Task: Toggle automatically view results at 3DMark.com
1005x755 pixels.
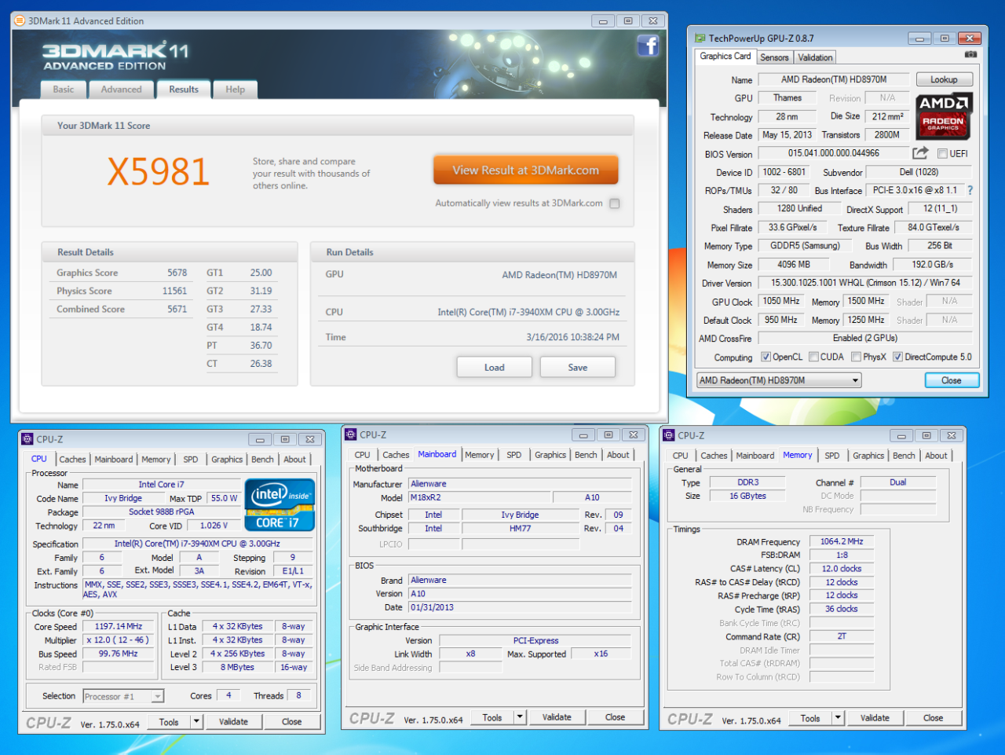Action: click(615, 203)
